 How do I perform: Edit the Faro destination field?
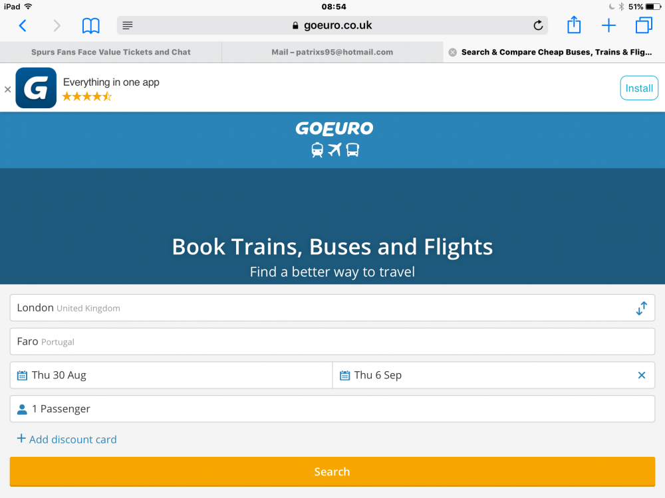[x=332, y=341]
